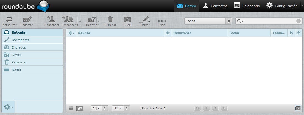Compose a new message with Redactar
The width and height of the screenshot is (304, 115).
(x=27, y=20)
